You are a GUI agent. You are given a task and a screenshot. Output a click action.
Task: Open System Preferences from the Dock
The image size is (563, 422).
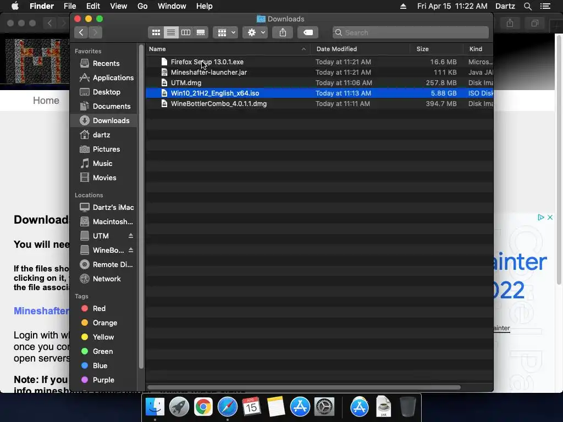point(324,407)
